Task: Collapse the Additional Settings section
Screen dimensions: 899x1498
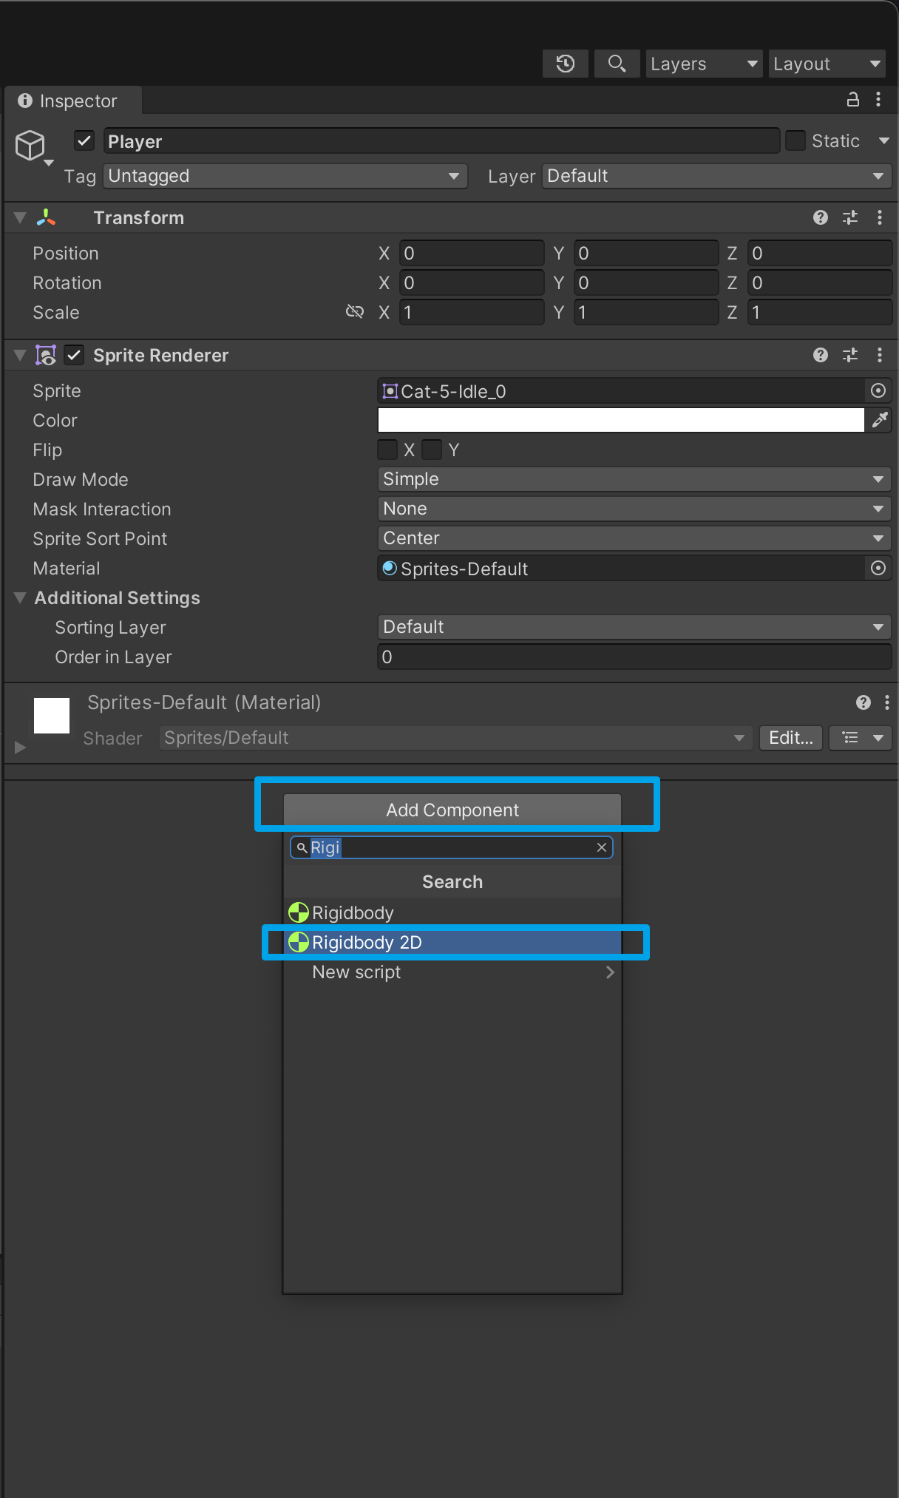Action: tap(21, 597)
